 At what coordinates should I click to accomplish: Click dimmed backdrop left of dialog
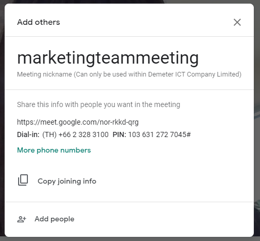pyautogui.click(x=2, y=120)
